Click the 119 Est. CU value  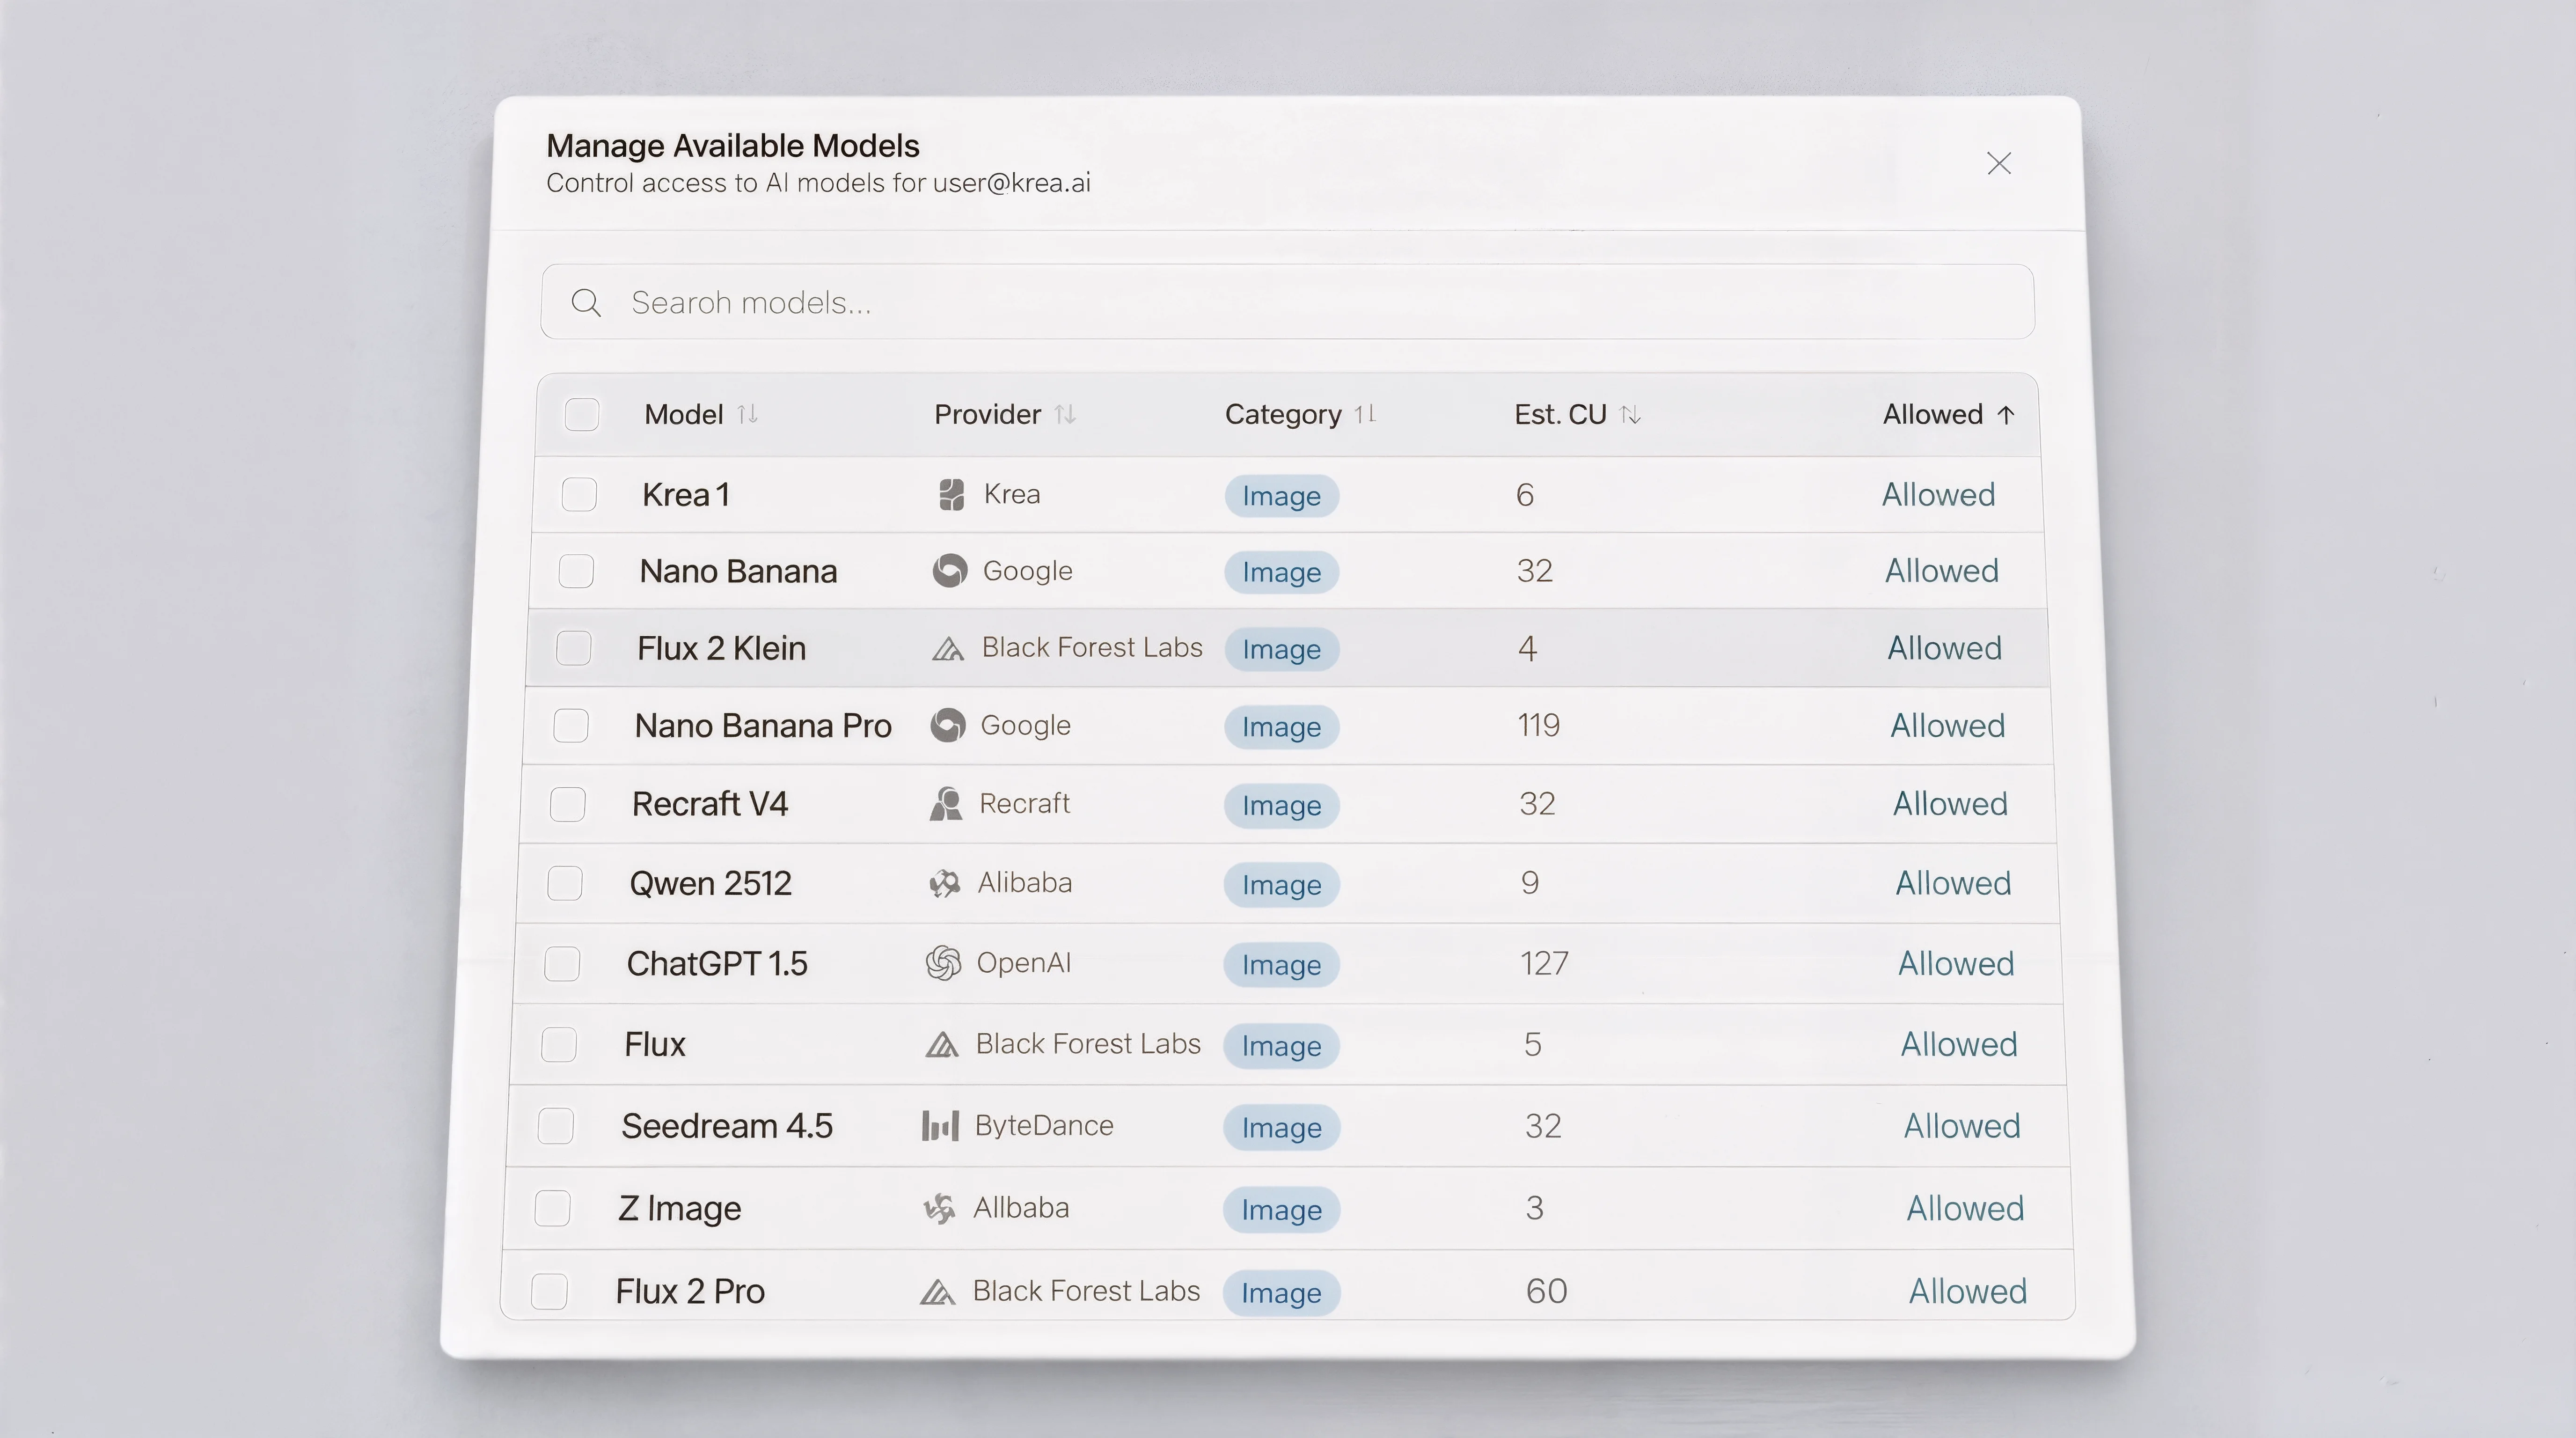click(x=1538, y=725)
